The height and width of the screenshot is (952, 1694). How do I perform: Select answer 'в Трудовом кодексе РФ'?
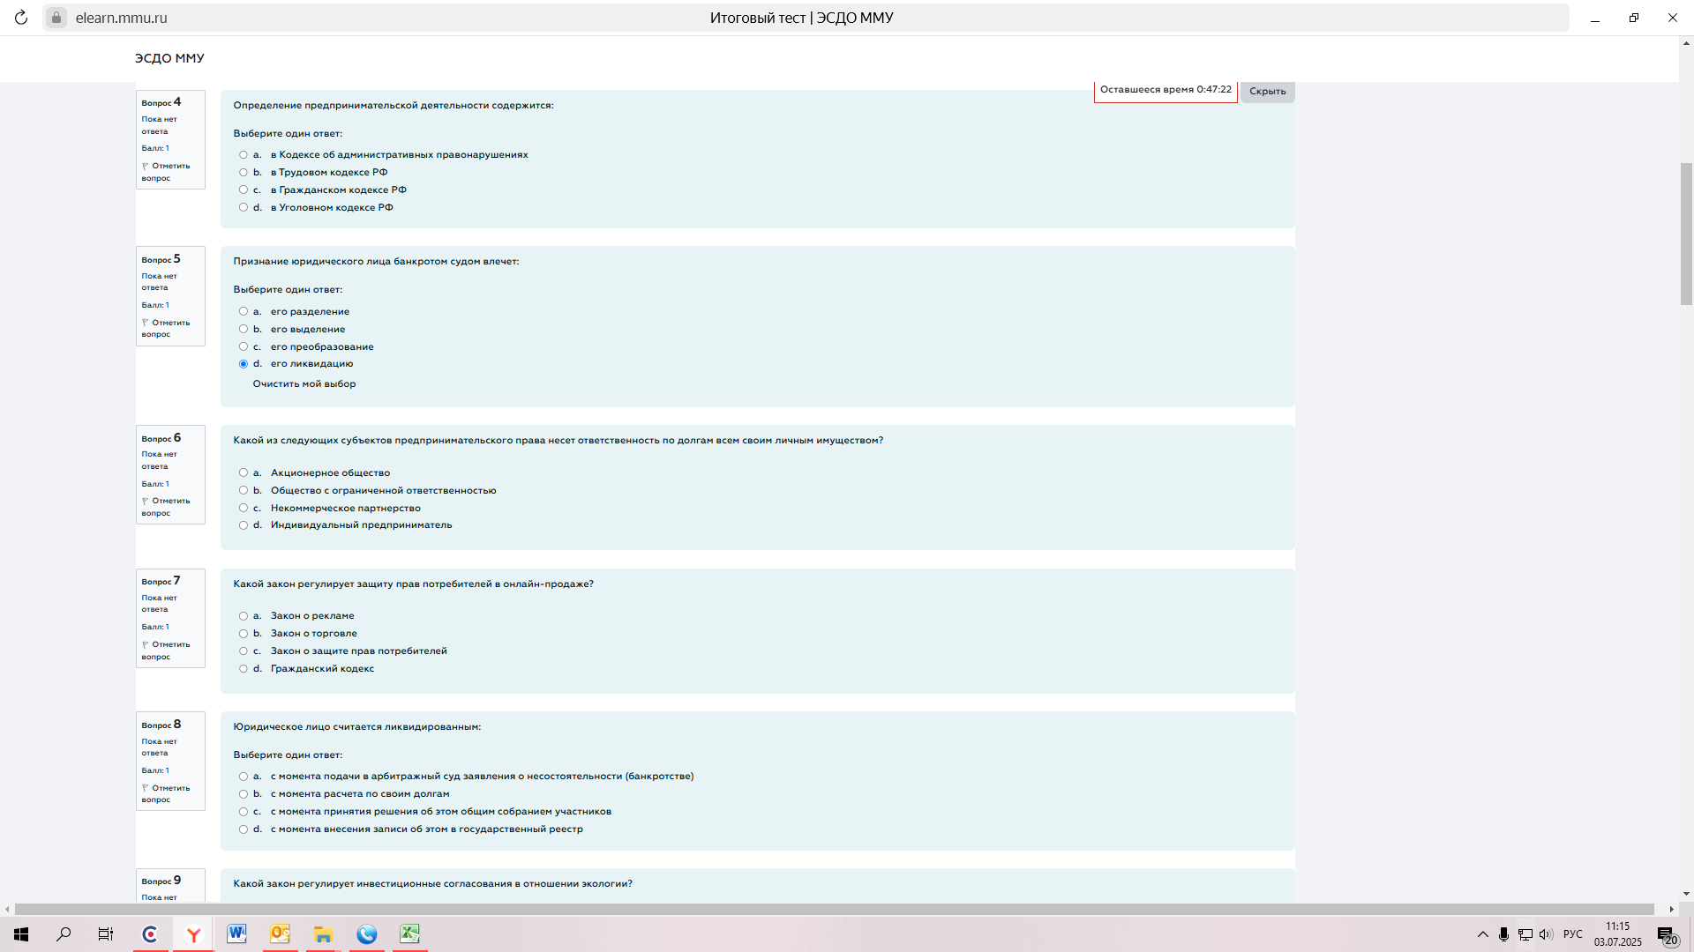coord(244,173)
